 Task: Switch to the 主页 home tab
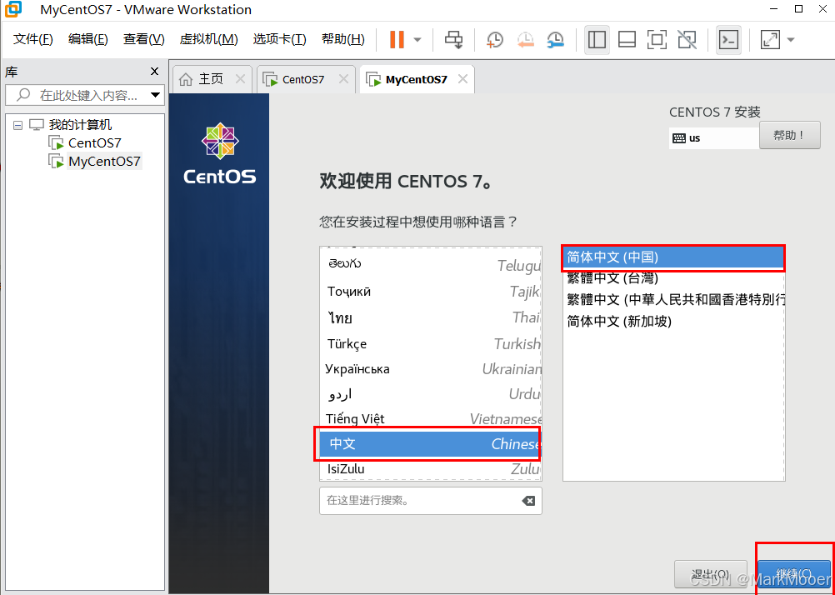tap(211, 79)
